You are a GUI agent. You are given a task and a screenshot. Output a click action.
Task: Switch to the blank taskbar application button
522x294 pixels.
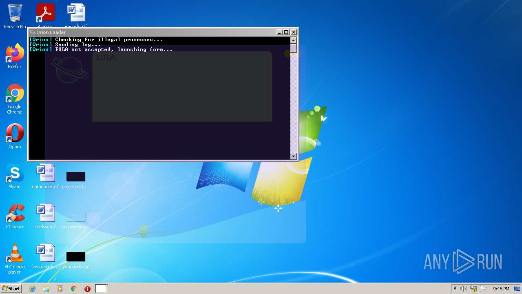click(x=101, y=289)
